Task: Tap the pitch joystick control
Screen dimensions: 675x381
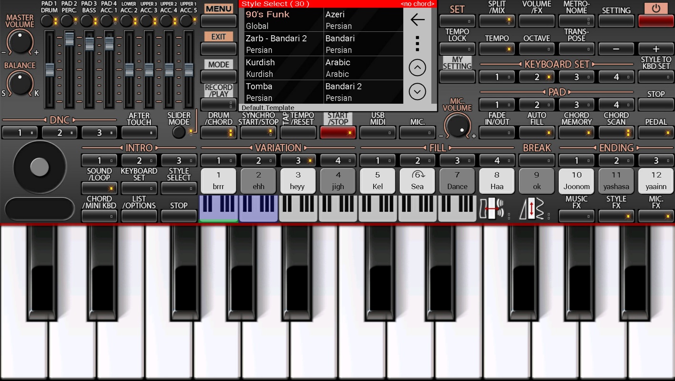Action: [39, 167]
